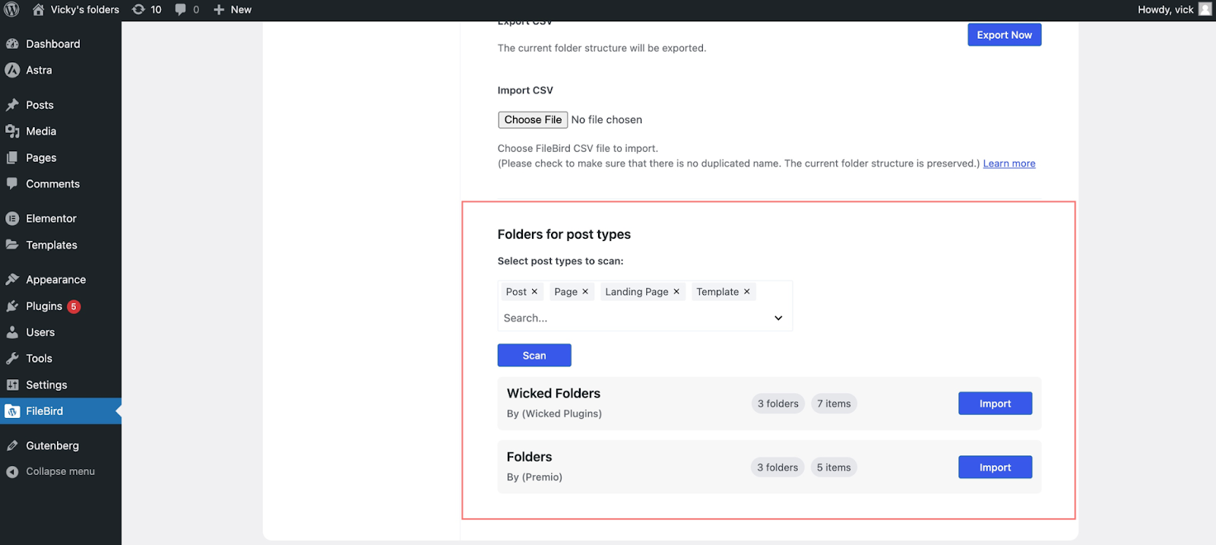Screen dimensions: 1216x545
Task: Click the Collapse menu label
Action: coord(61,472)
